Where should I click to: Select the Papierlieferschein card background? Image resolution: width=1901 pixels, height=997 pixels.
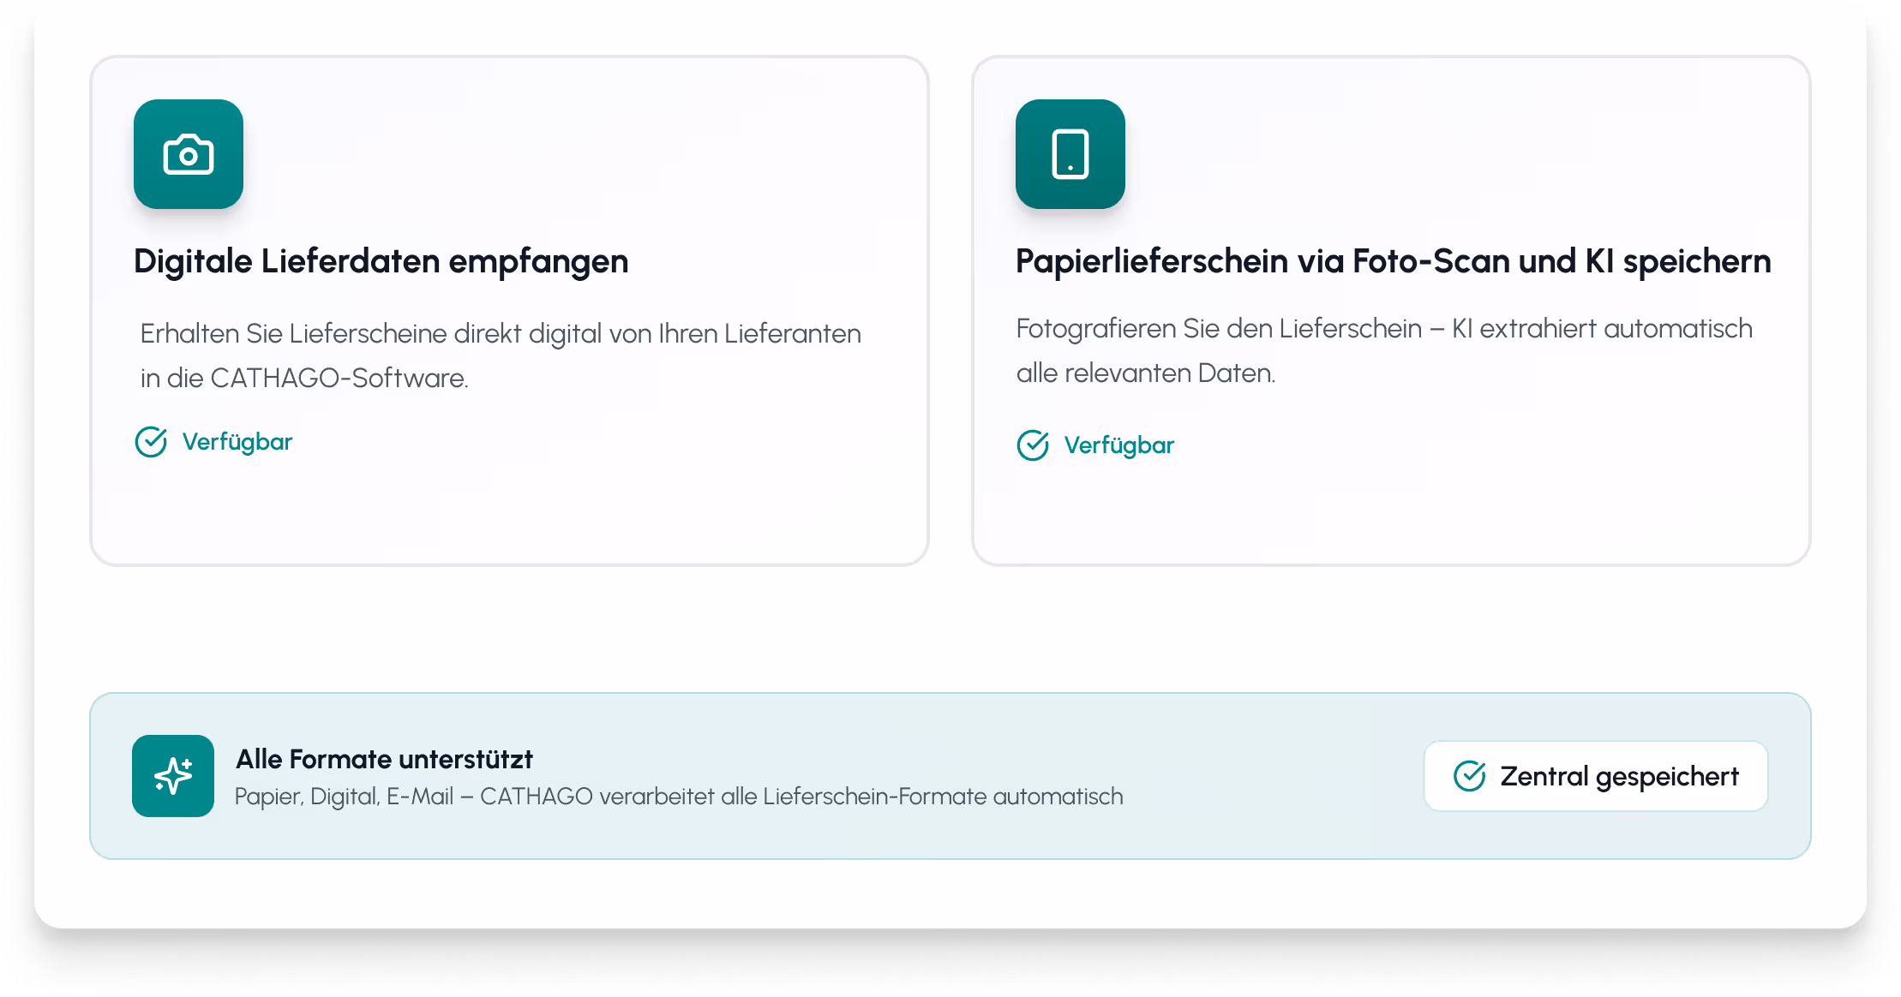(x=1390, y=514)
